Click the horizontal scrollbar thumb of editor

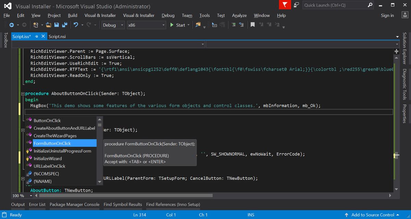[x=125, y=196]
